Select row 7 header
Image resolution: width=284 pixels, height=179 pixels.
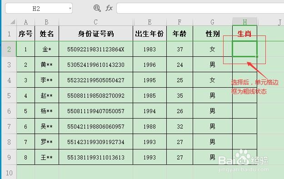tap(9, 126)
